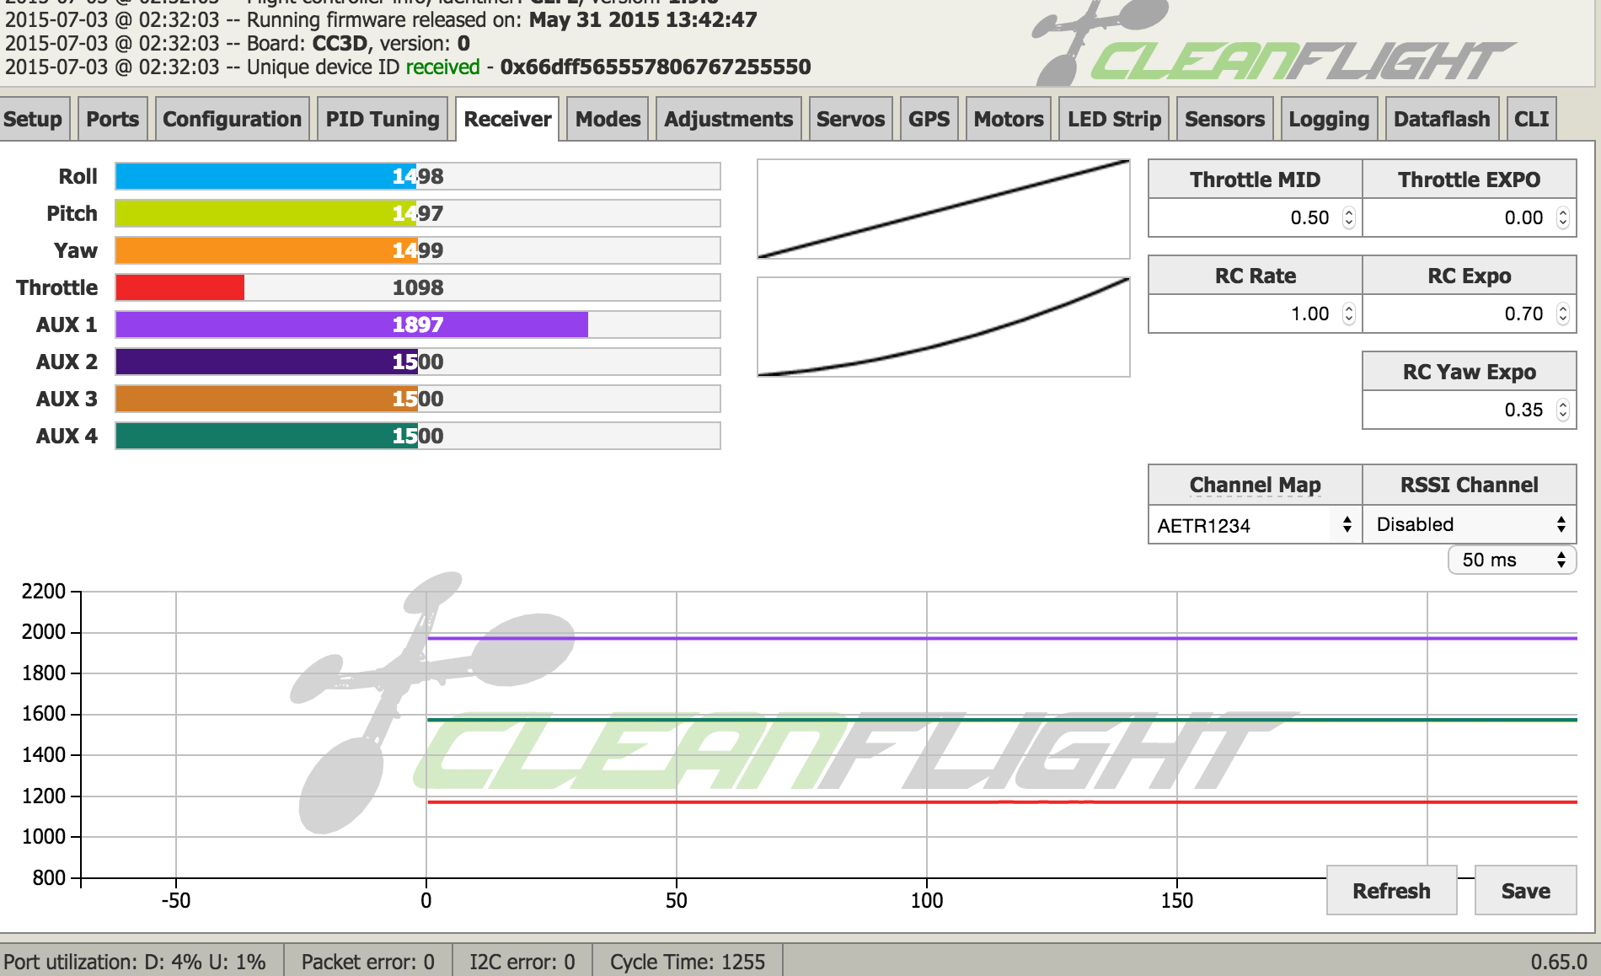Click the Throttle EXPO stepper arrows
Viewport: 1601px width, 976px height.
tap(1562, 217)
